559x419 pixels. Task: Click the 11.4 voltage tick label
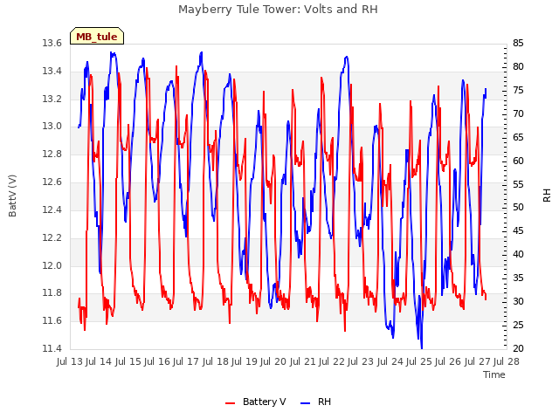coord(52,348)
